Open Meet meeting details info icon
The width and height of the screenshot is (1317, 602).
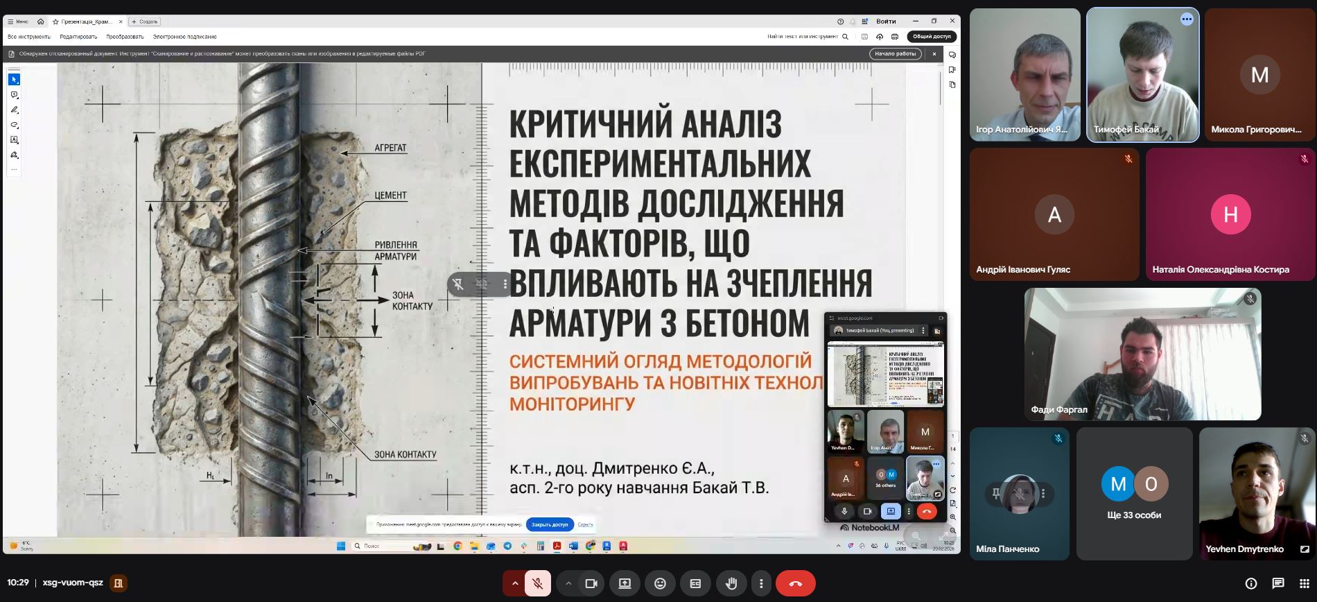pyautogui.click(x=1251, y=583)
